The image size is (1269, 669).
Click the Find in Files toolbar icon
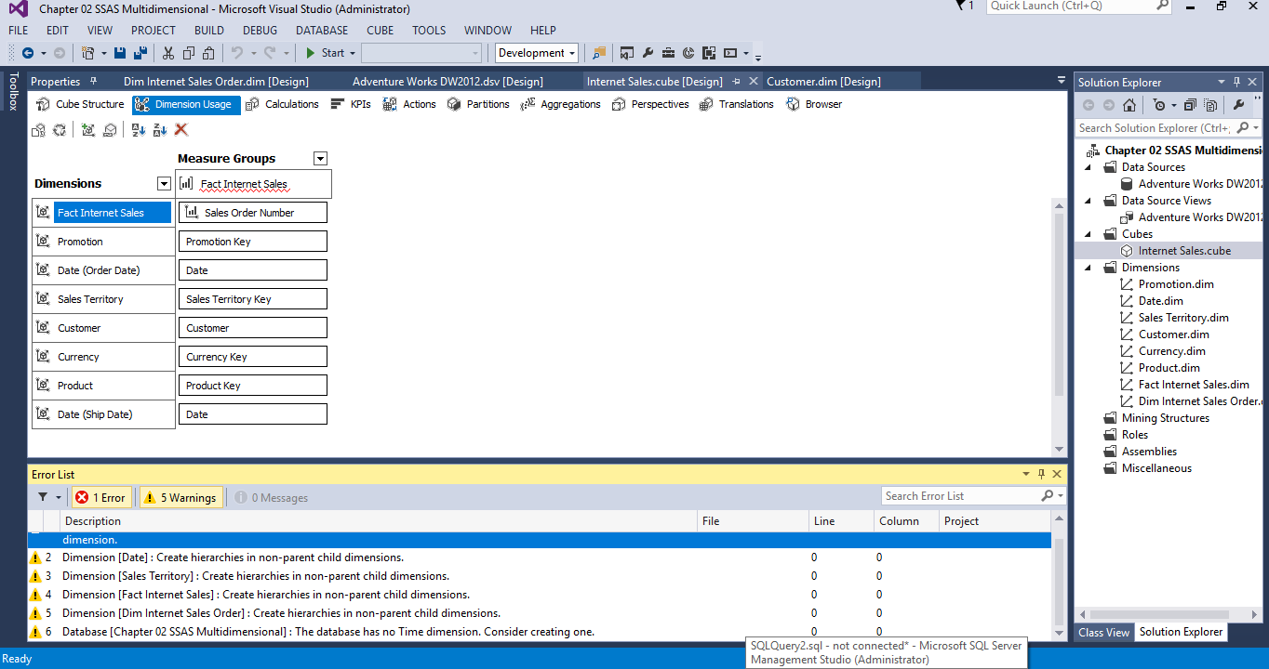point(599,53)
